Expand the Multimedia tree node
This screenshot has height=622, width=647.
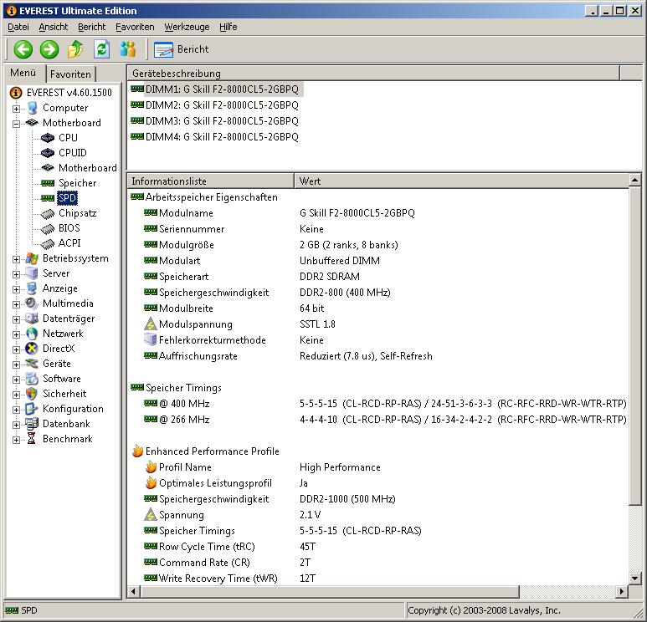pos(16,304)
